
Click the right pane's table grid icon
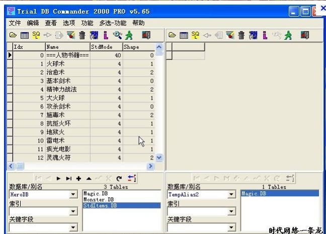point(184,35)
